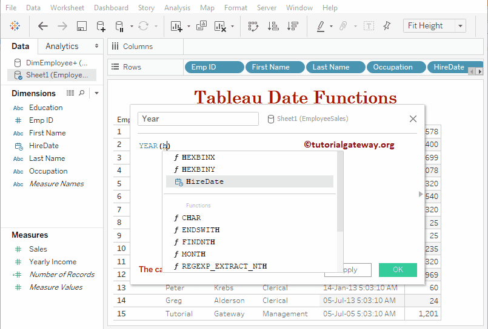Select Education dimension field
Image resolution: width=488 pixels, height=329 pixels.
pyautogui.click(x=45, y=108)
